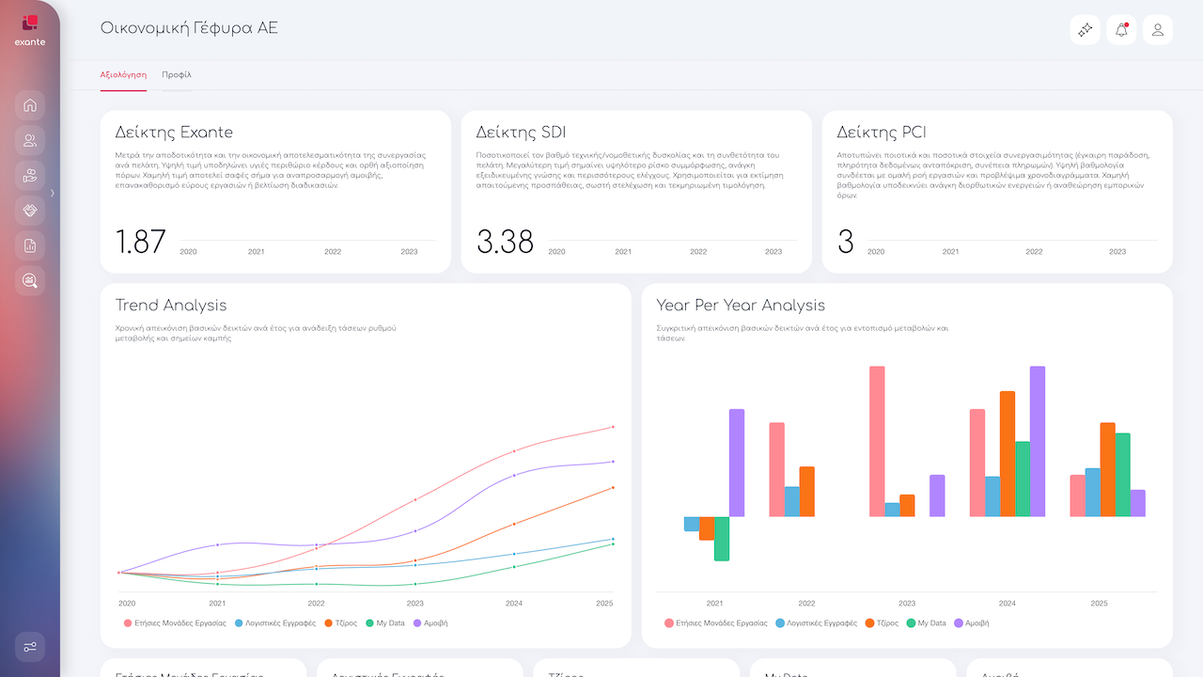The width and height of the screenshot is (1203, 677).
Task: Click the exante logo
Action: pyautogui.click(x=30, y=29)
